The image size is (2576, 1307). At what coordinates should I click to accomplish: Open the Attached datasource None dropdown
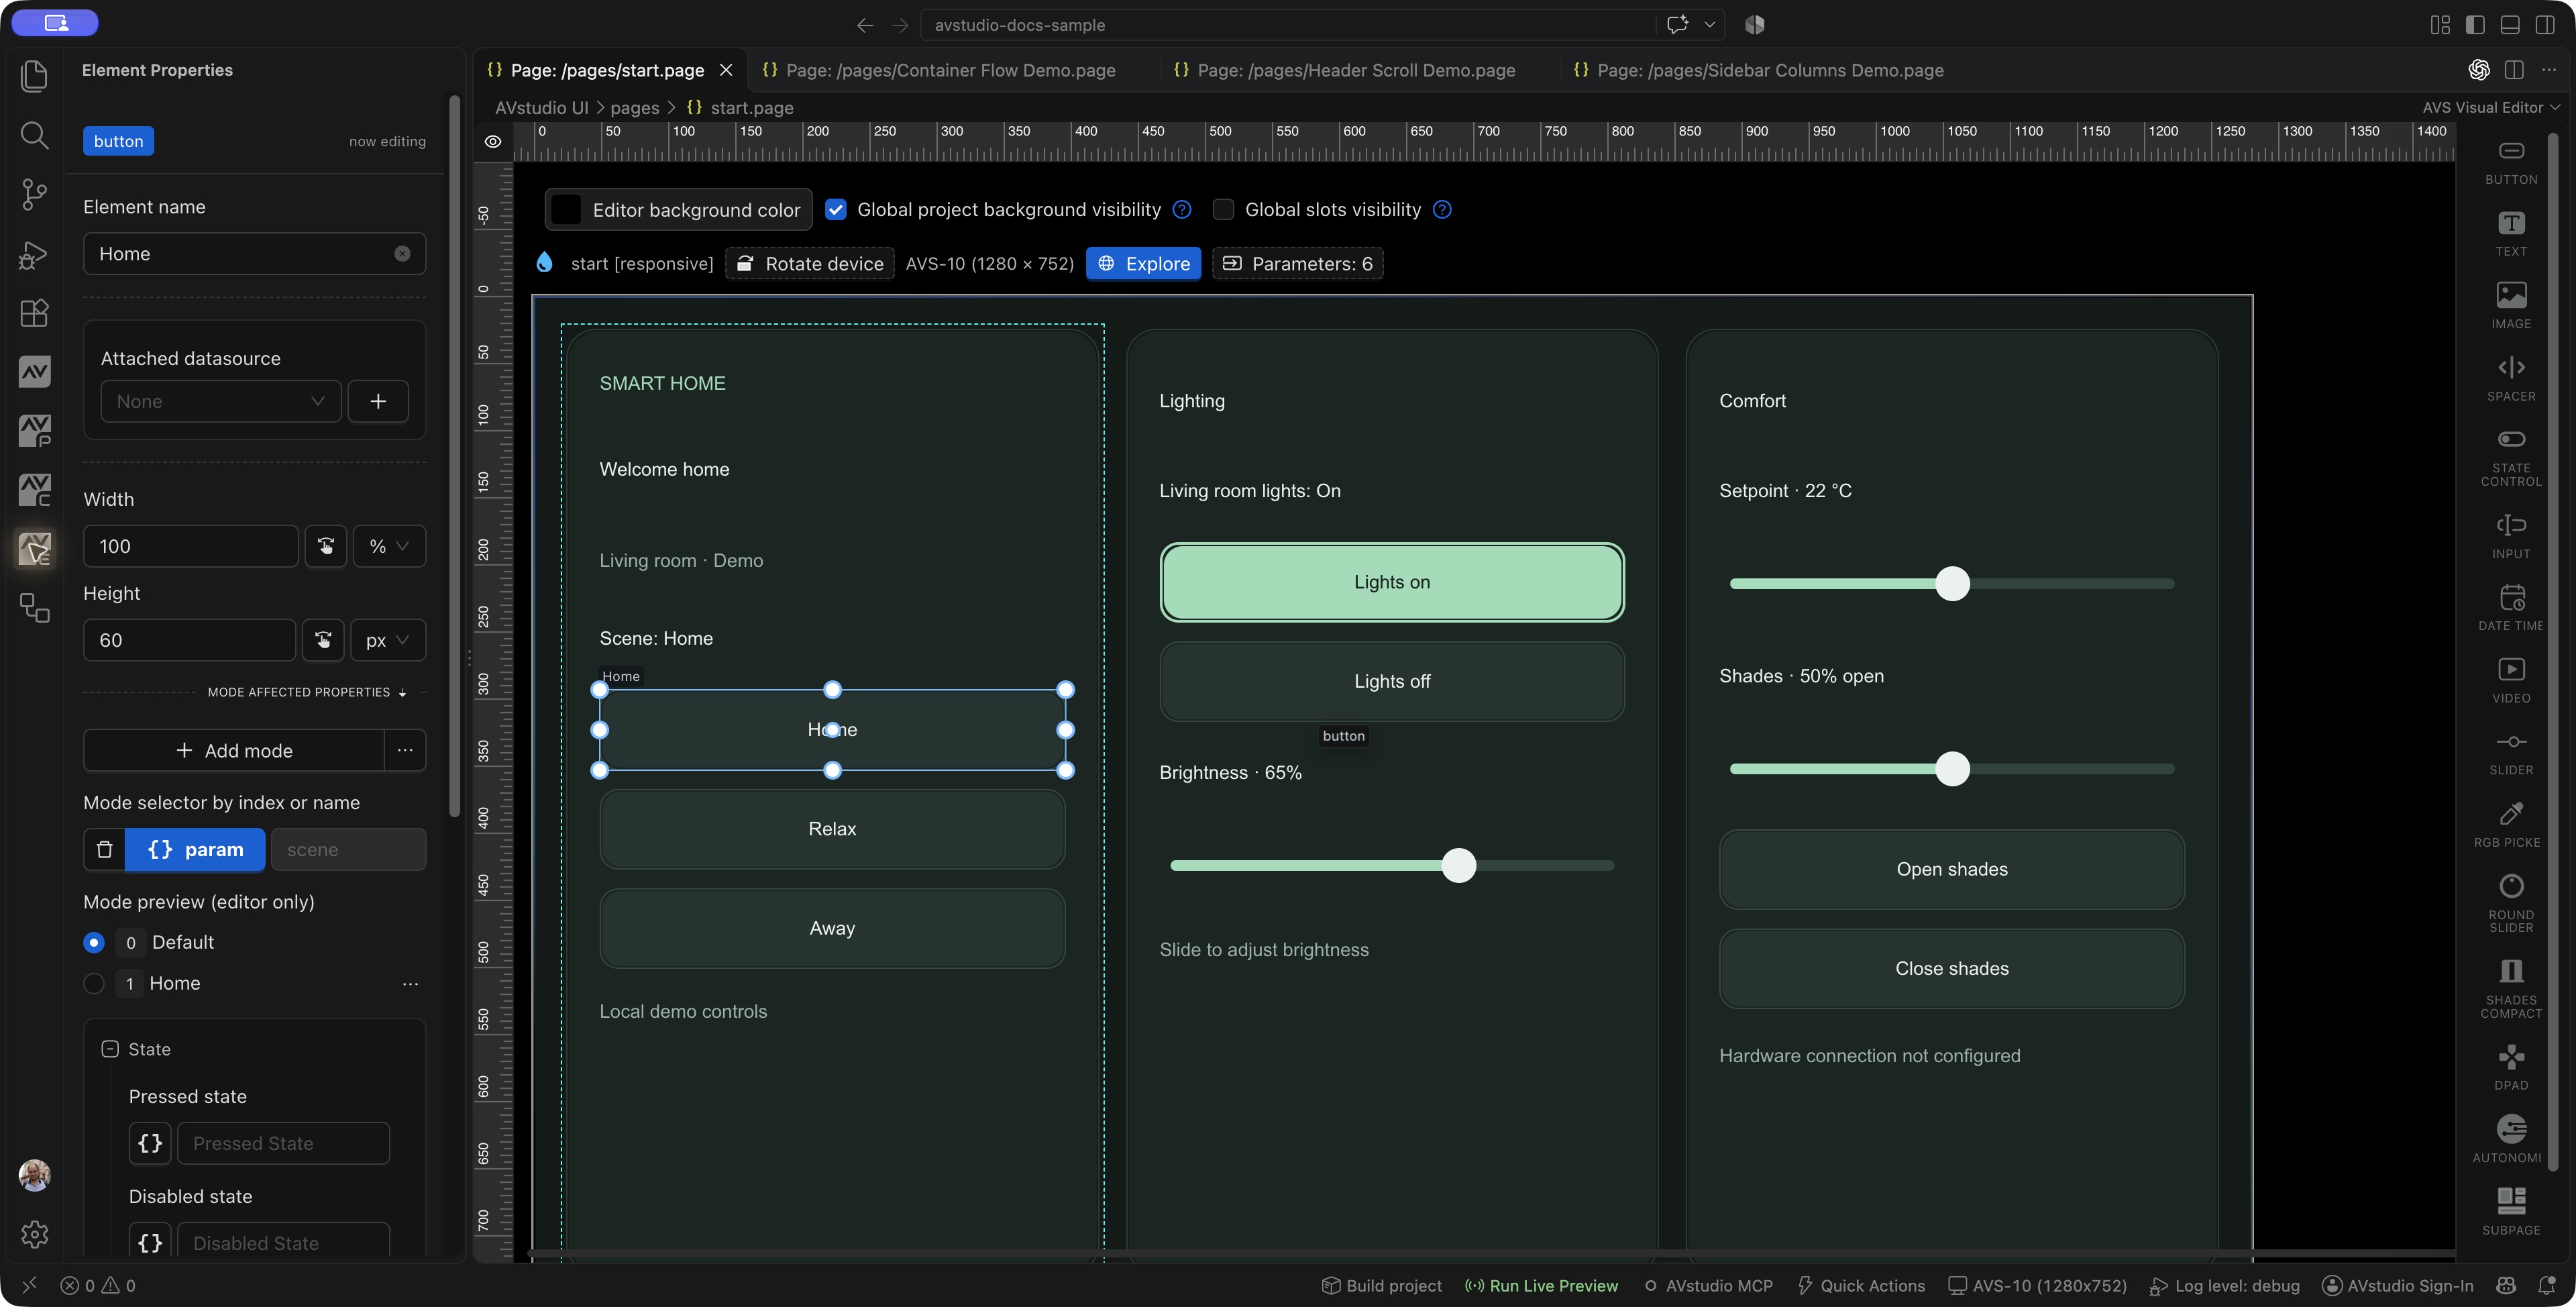coord(220,401)
